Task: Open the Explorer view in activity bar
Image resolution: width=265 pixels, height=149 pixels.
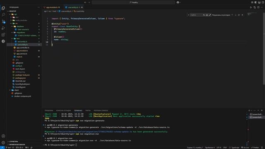Action: point(3,8)
